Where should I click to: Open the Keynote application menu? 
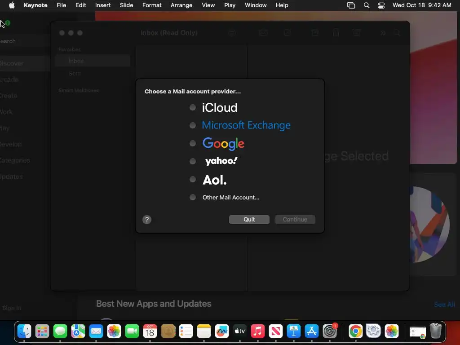coord(35,5)
